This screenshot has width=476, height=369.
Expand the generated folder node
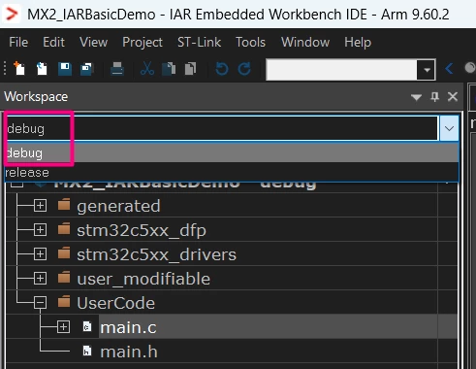[40, 206]
